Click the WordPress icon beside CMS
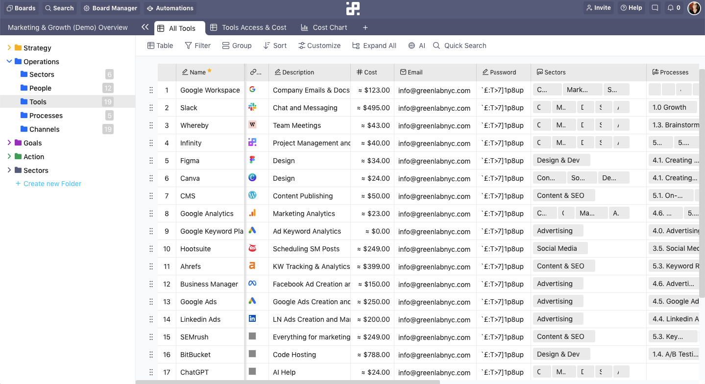705x384 pixels. click(x=251, y=195)
